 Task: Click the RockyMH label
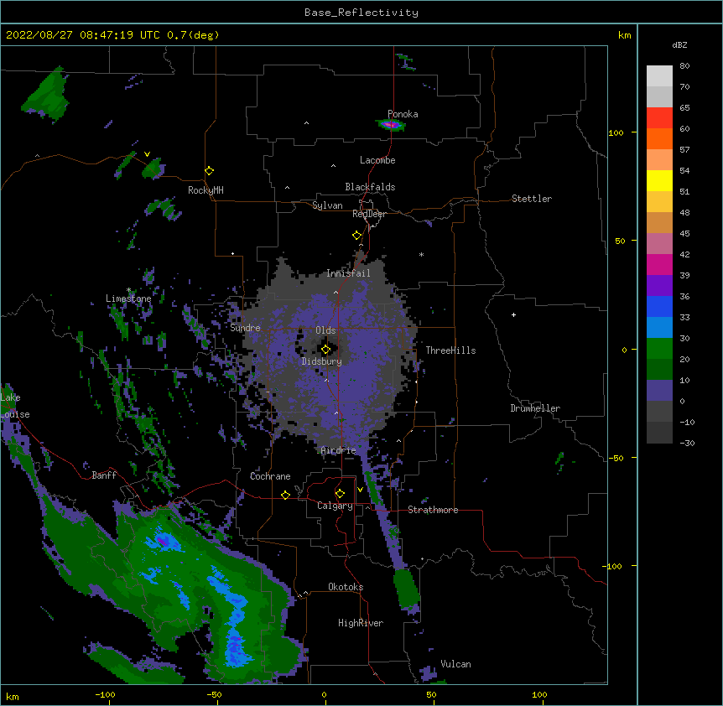[x=205, y=190]
